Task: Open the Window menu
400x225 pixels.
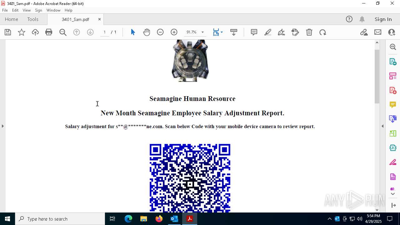Action: (53, 10)
